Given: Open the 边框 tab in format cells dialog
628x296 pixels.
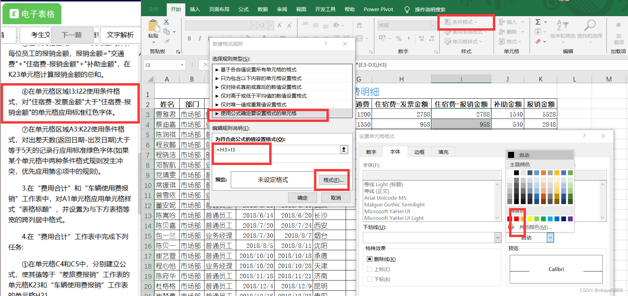Looking at the screenshot, I should click(419, 152).
